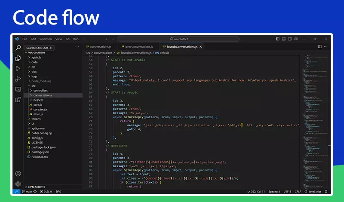Toggle the bottom panel layout

coord(284,39)
